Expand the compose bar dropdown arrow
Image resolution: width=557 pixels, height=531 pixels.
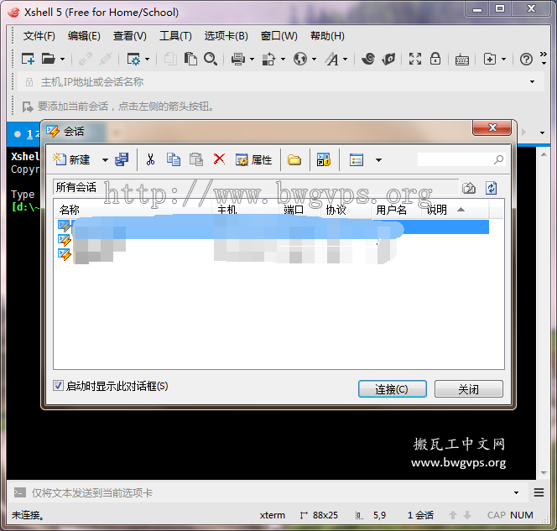[516, 492]
